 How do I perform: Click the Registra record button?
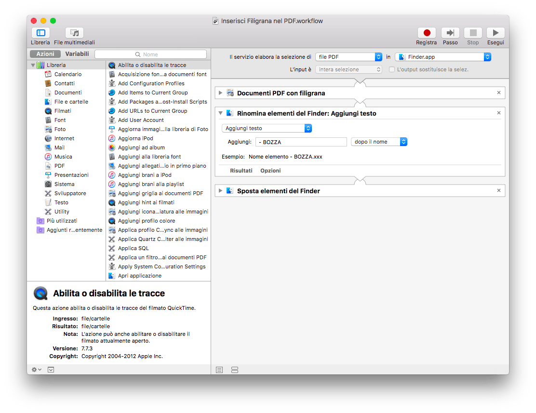[x=426, y=33]
